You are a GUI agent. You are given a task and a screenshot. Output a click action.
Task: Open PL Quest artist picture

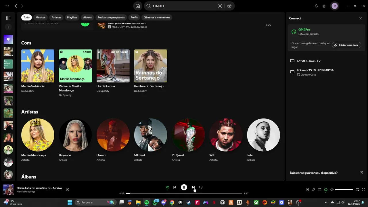pos(188,135)
